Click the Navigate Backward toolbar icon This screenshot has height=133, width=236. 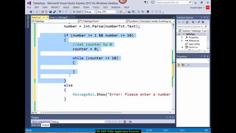[x=31, y=12]
